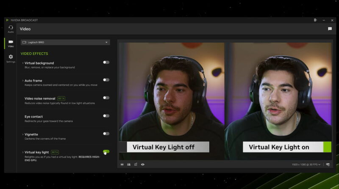Click the BETA badge beside Video noise removal
Viewport: 339px width, 189px height.
61,99
